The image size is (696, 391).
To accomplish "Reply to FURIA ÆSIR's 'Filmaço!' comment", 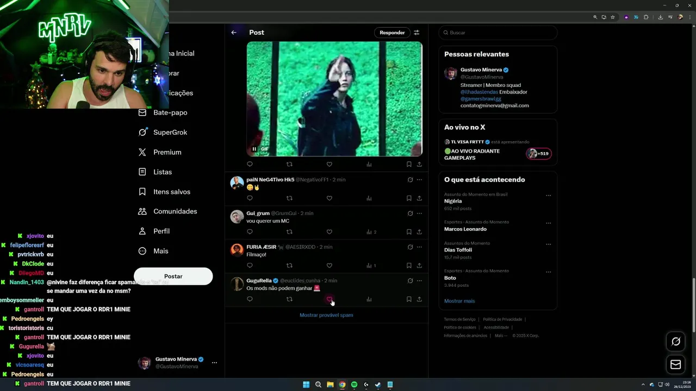I will 250,266.
